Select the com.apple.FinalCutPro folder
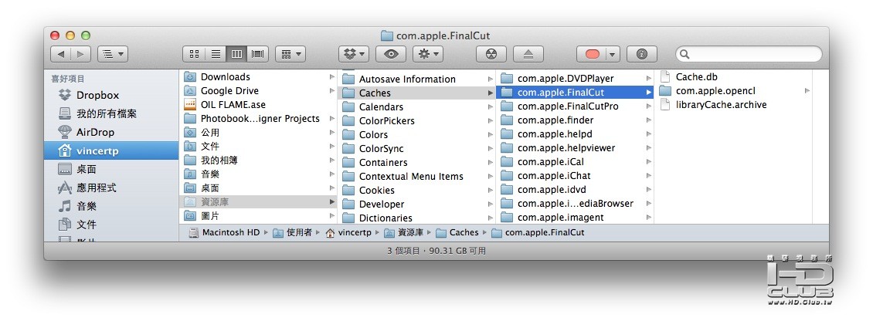 click(x=575, y=106)
